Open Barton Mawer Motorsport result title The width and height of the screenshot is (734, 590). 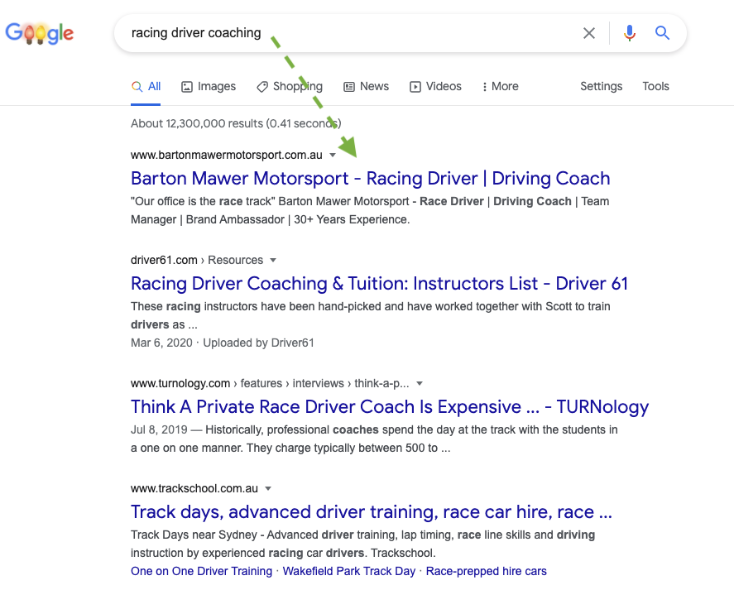point(370,179)
